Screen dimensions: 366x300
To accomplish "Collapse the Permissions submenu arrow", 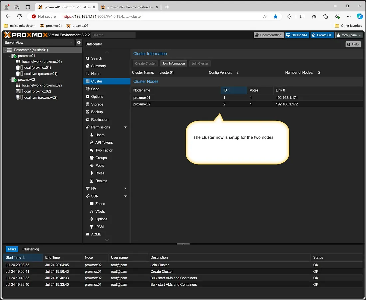I will coord(125,127).
